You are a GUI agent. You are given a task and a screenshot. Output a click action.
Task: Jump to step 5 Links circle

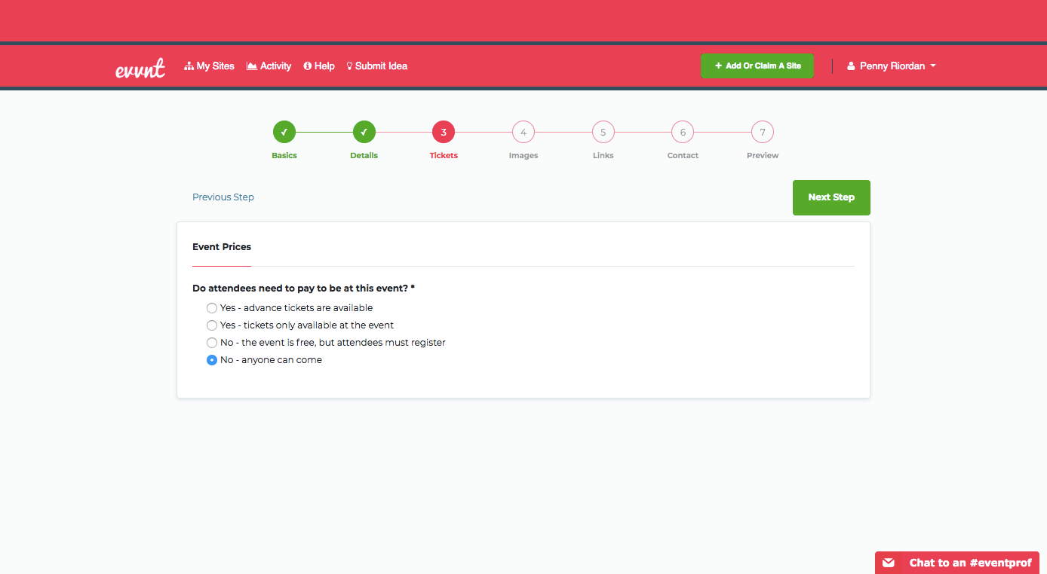pyautogui.click(x=603, y=133)
